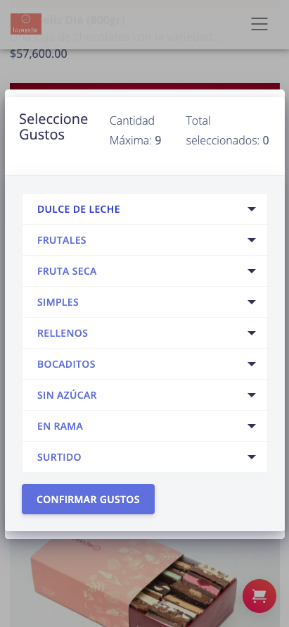Viewport: 289px width, 627px height.
Task: Click the RELLENOS caret icon
Action: click(x=252, y=333)
